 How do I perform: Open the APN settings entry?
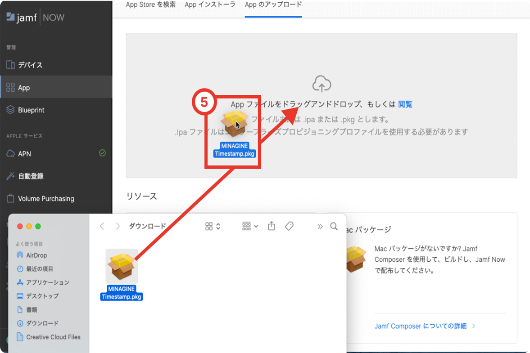[56, 153]
